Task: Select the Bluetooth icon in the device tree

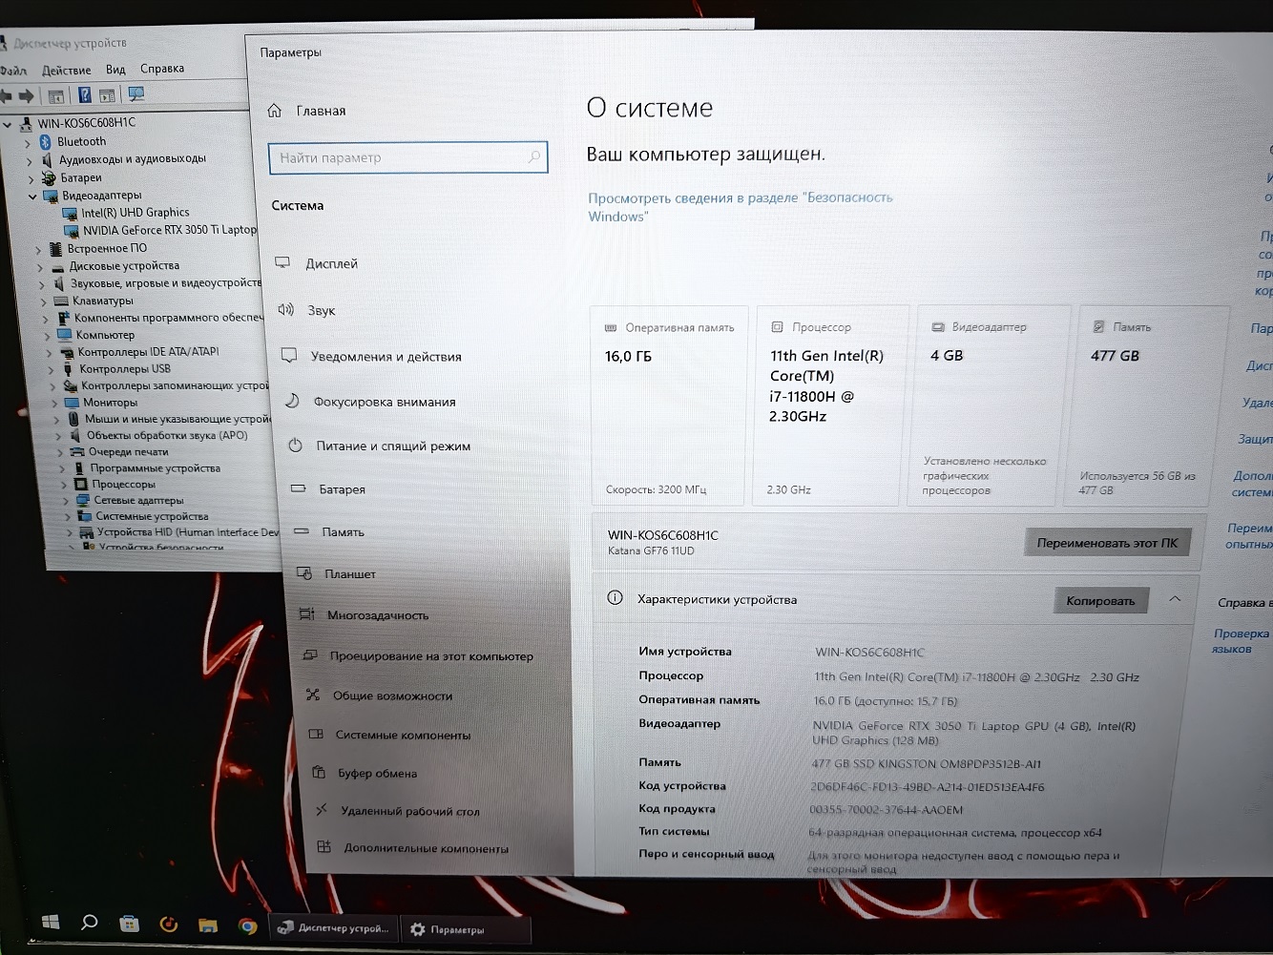Action: tap(44, 141)
